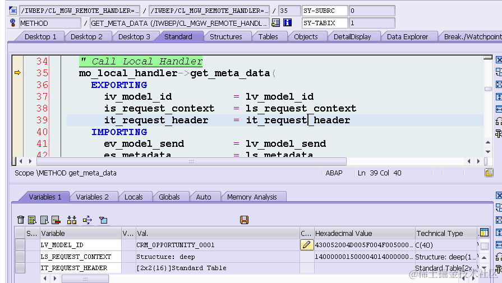Click the document icon left of program field
The width and height of the screenshot is (502, 283).
coord(13,11)
